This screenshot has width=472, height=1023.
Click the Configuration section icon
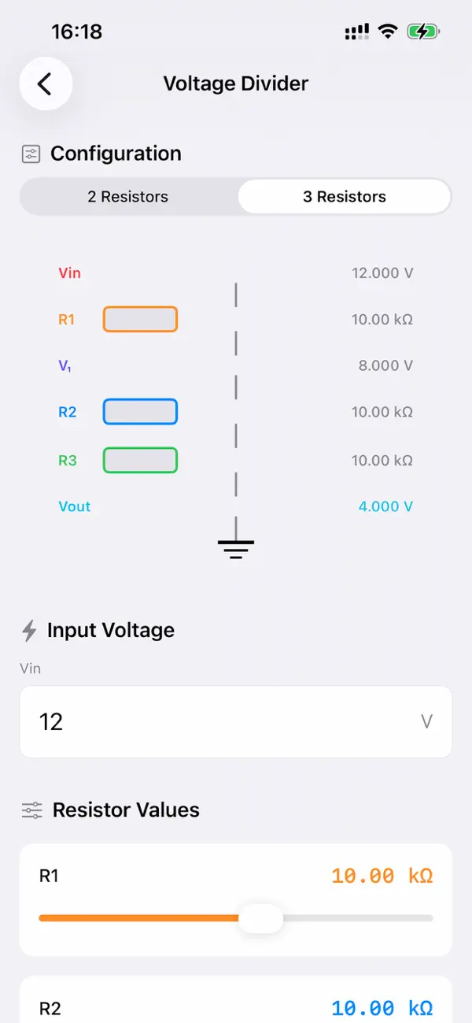pos(31,154)
